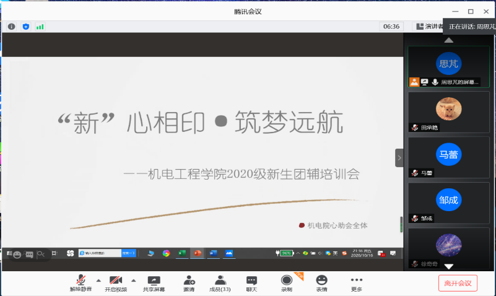This screenshot has height=296, width=496.
Task: Open the 邀请 invite icon
Action: (189, 283)
